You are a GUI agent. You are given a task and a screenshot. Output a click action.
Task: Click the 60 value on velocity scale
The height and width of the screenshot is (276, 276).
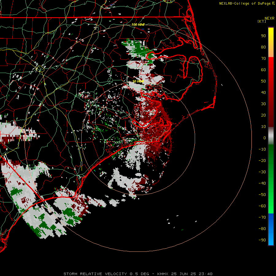(x=263, y=70)
